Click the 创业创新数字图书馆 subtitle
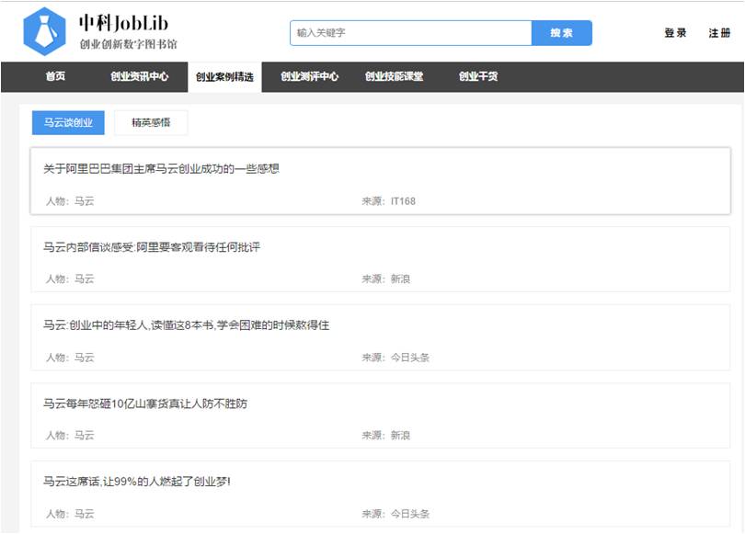This screenshot has height=534, width=745. click(128, 44)
